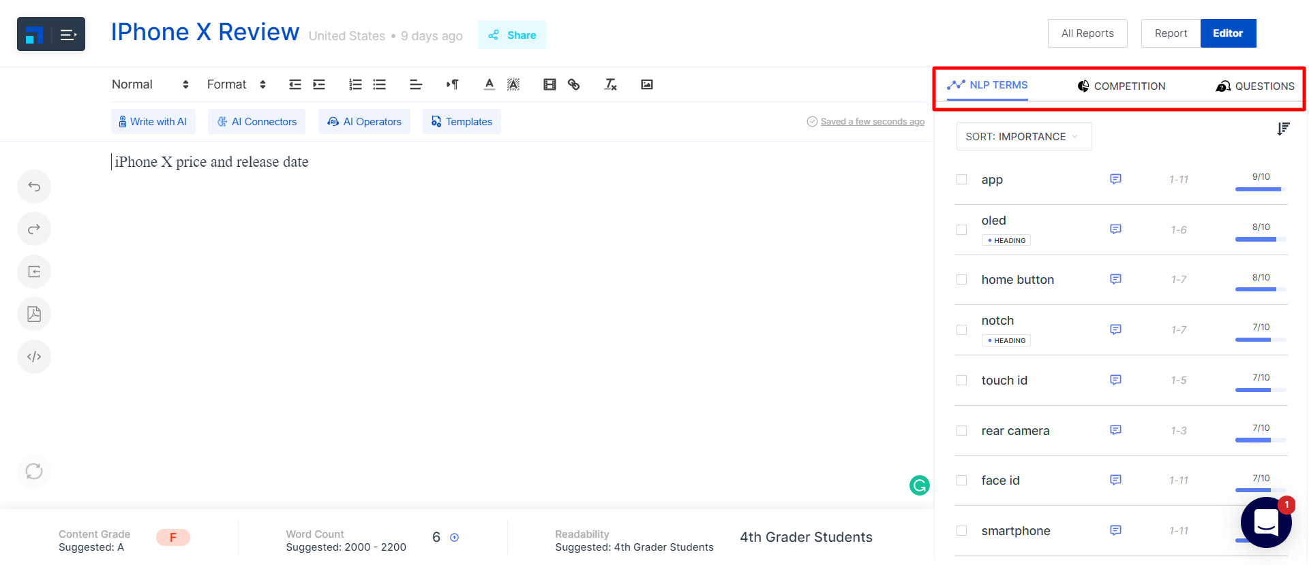This screenshot has width=1309, height=565.
Task: Check the app term checkbox
Action: pos(961,180)
